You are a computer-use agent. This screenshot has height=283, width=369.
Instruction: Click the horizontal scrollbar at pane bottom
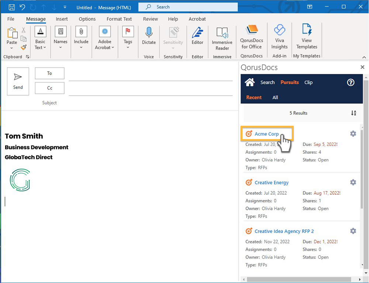click(299, 279)
